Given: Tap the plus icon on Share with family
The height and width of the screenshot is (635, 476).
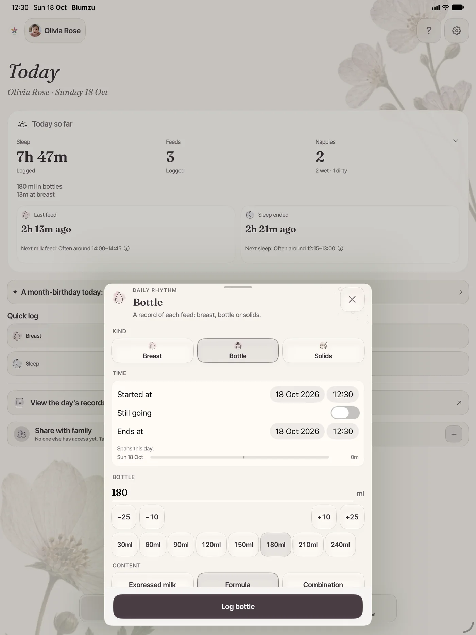Looking at the screenshot, I should pos(454,434).
